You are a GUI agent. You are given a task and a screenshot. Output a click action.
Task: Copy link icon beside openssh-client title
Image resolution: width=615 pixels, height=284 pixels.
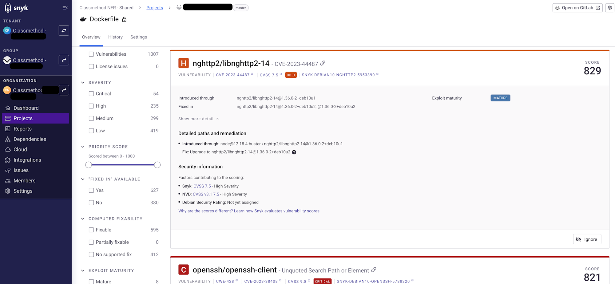pos(374,270)
